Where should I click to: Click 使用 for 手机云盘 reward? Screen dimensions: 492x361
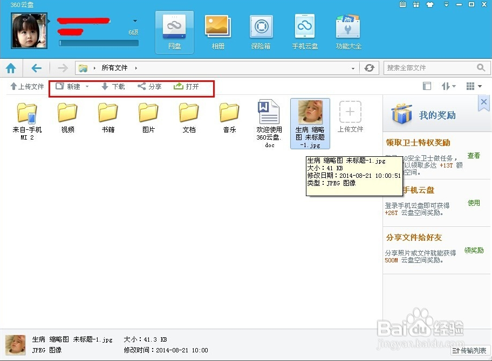point(474,203)
